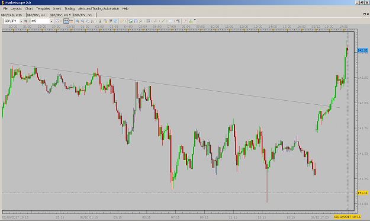
Task: Click the zoom out magnifier icon
Action: click(x=83, y=21)
